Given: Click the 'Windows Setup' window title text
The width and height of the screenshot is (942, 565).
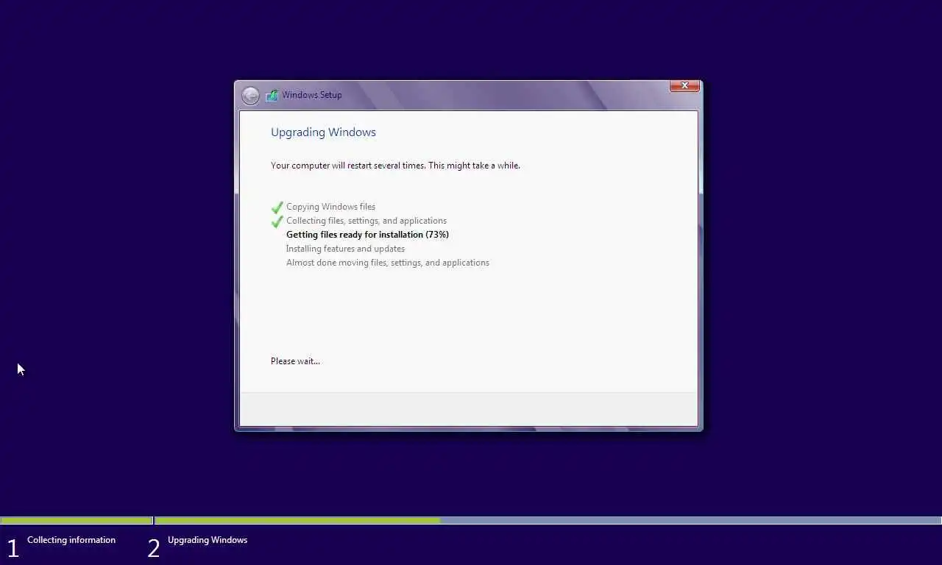Looking at the screenshot, I should 312,95.
